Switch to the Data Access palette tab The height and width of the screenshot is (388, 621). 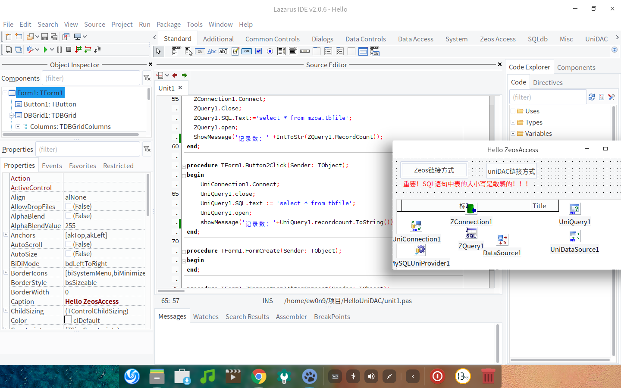[x=415, y=39]
